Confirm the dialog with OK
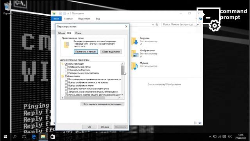The image size is (250, 141). click(89, 127)
